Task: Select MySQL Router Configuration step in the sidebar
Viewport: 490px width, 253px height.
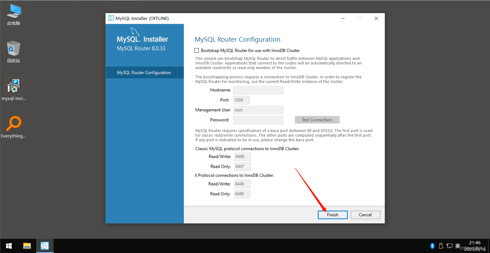Action: [x=145, y=73]
